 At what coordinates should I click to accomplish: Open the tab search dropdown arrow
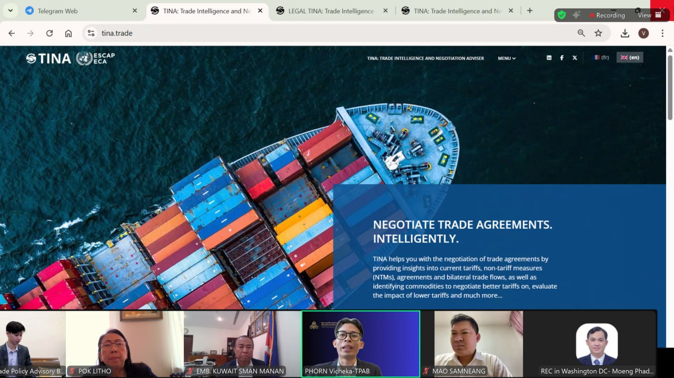(10, 11)
